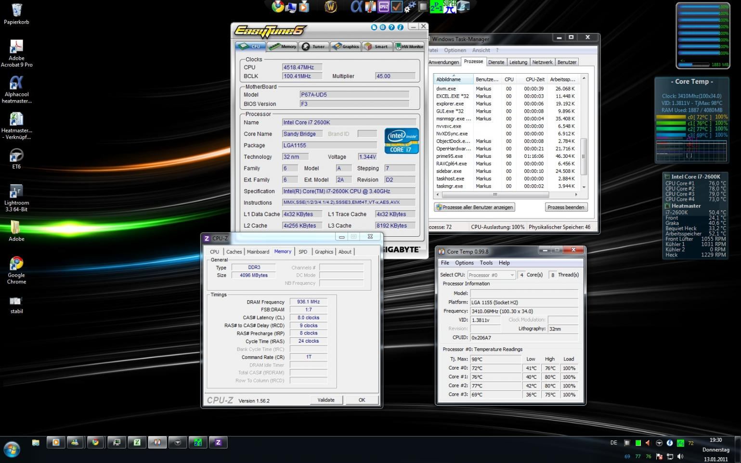741x463 pixels.
Task: Switch to CPU-Z Mainboard tab
Action: pyautogui.click(x=258, y=252)
